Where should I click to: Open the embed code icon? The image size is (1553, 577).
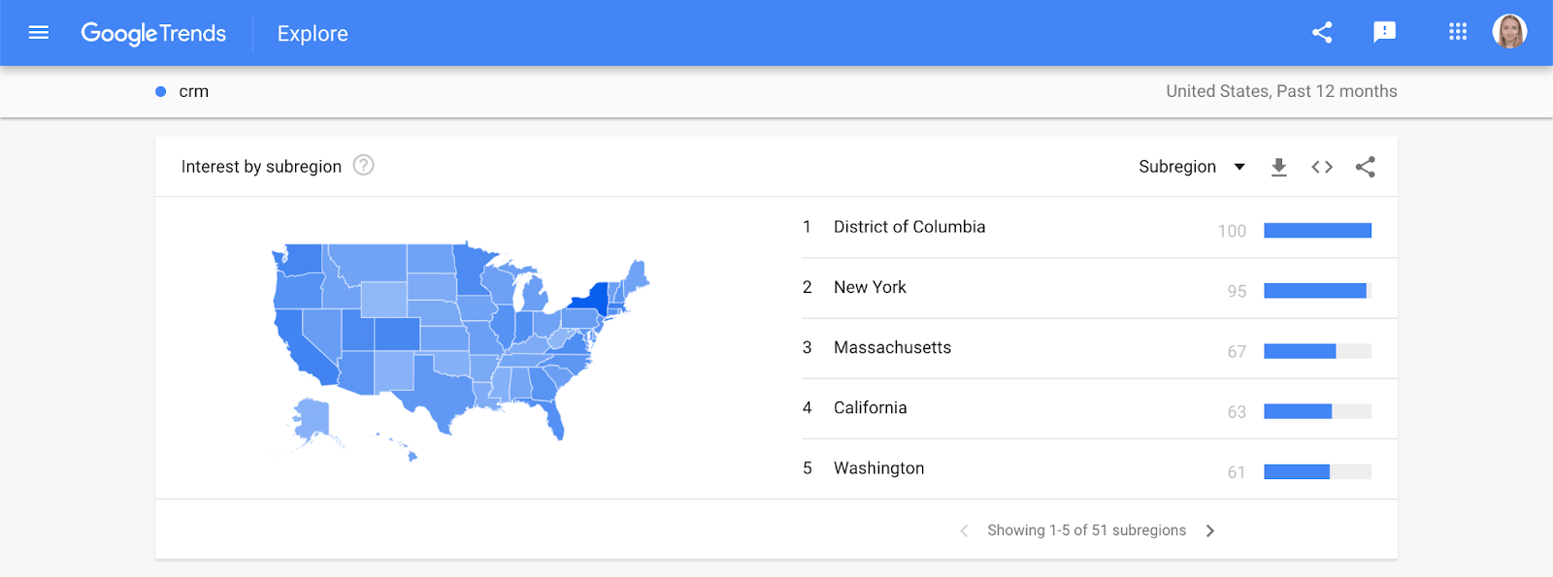(x=1322, y=167)
